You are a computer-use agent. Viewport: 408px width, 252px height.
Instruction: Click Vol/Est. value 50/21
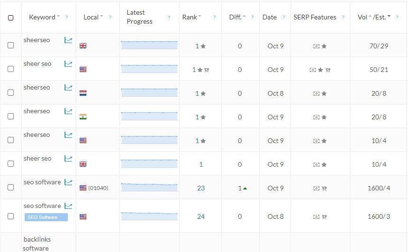point(379,70)
